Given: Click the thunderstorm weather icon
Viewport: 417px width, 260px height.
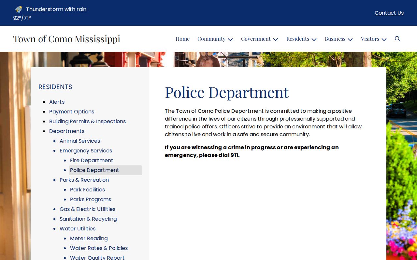Looking at the screenshot, I should point(19,9).
